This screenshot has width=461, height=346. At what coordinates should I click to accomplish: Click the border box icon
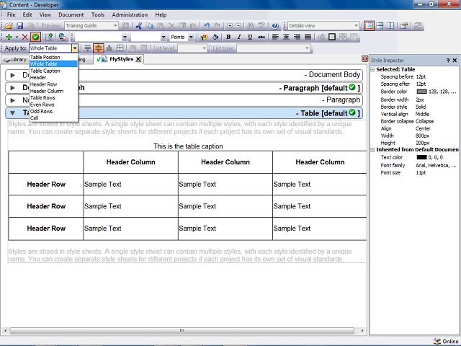point(332,37)
